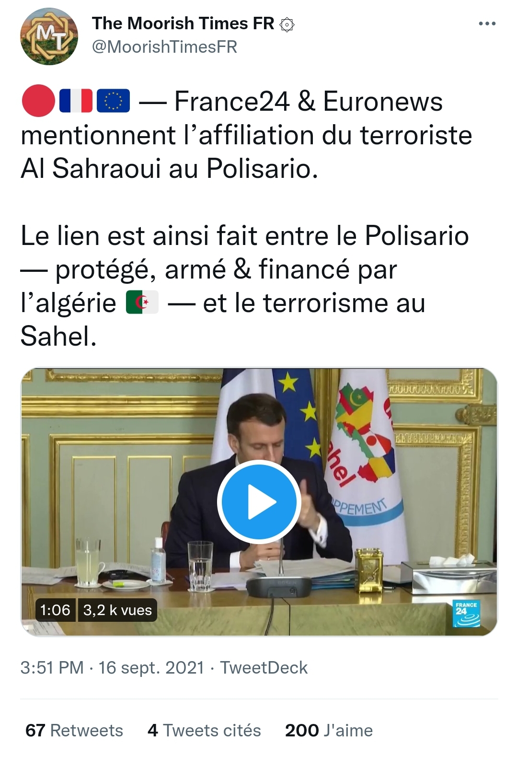Click the 1:06 video duration badge
517x757 pixels.
[55, 610]
